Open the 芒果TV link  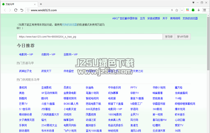pyautogui.click(x=23, y=104)
